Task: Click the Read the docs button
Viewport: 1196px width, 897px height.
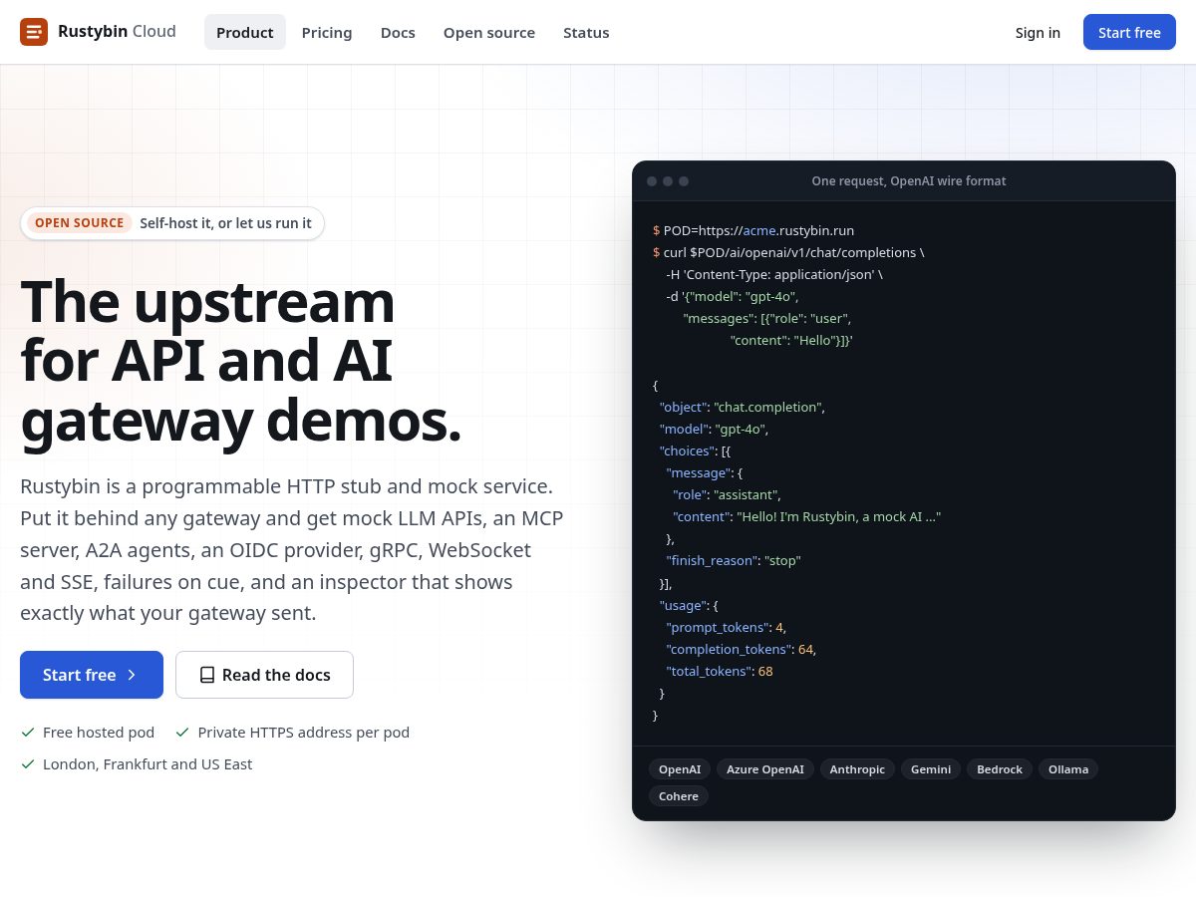Action: click(264, 675)
